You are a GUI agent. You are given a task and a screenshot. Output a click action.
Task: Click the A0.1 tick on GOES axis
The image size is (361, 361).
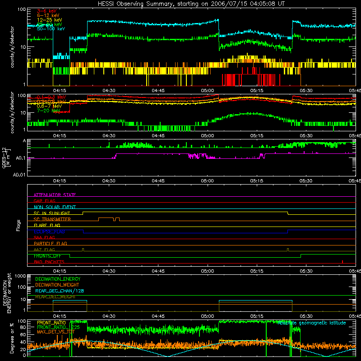(20, 158)
